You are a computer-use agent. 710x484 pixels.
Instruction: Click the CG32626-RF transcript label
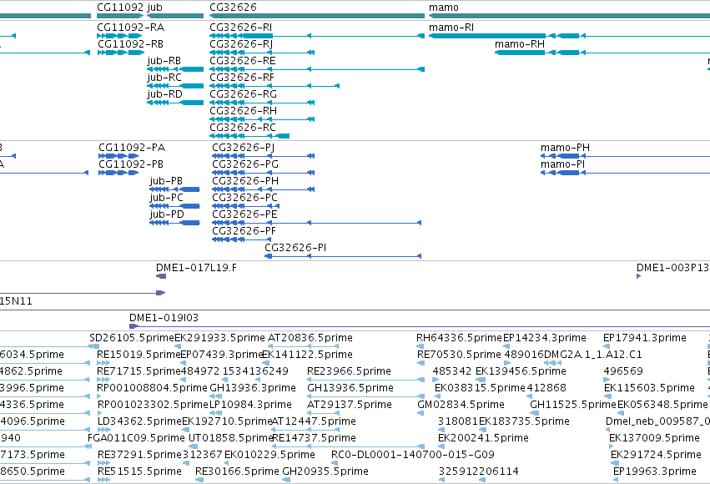(242, 78)
